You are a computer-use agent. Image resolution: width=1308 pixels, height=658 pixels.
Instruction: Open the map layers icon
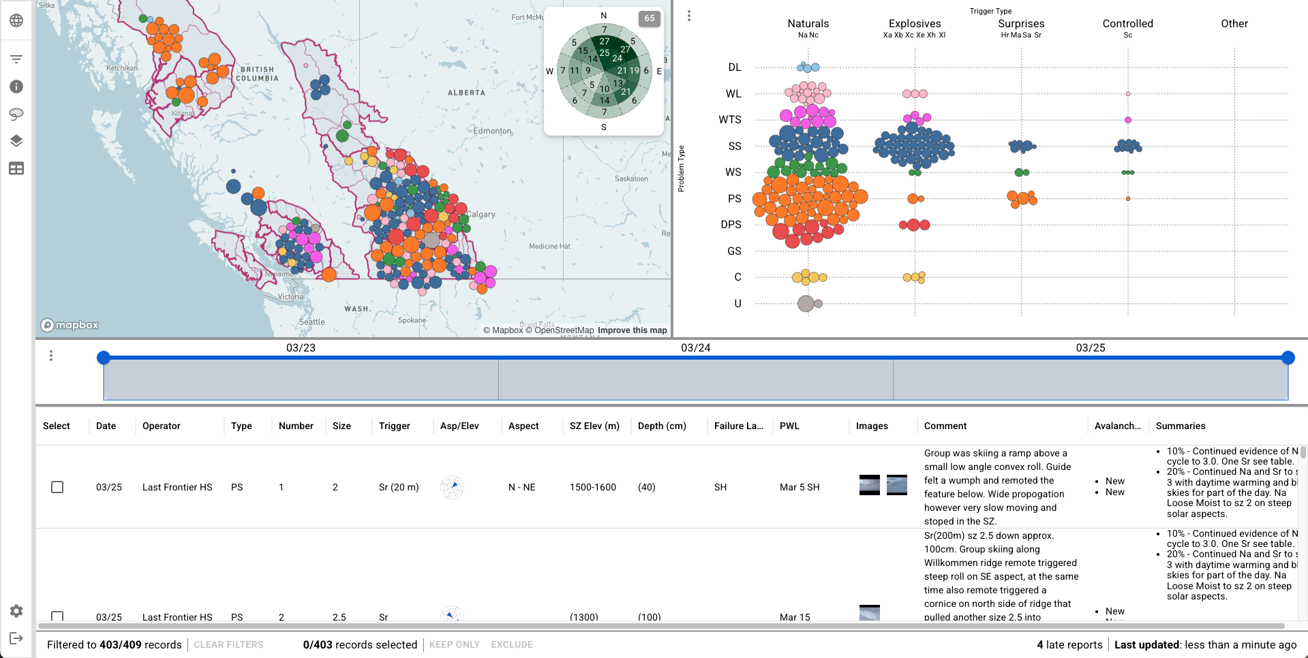click(16, 141)
